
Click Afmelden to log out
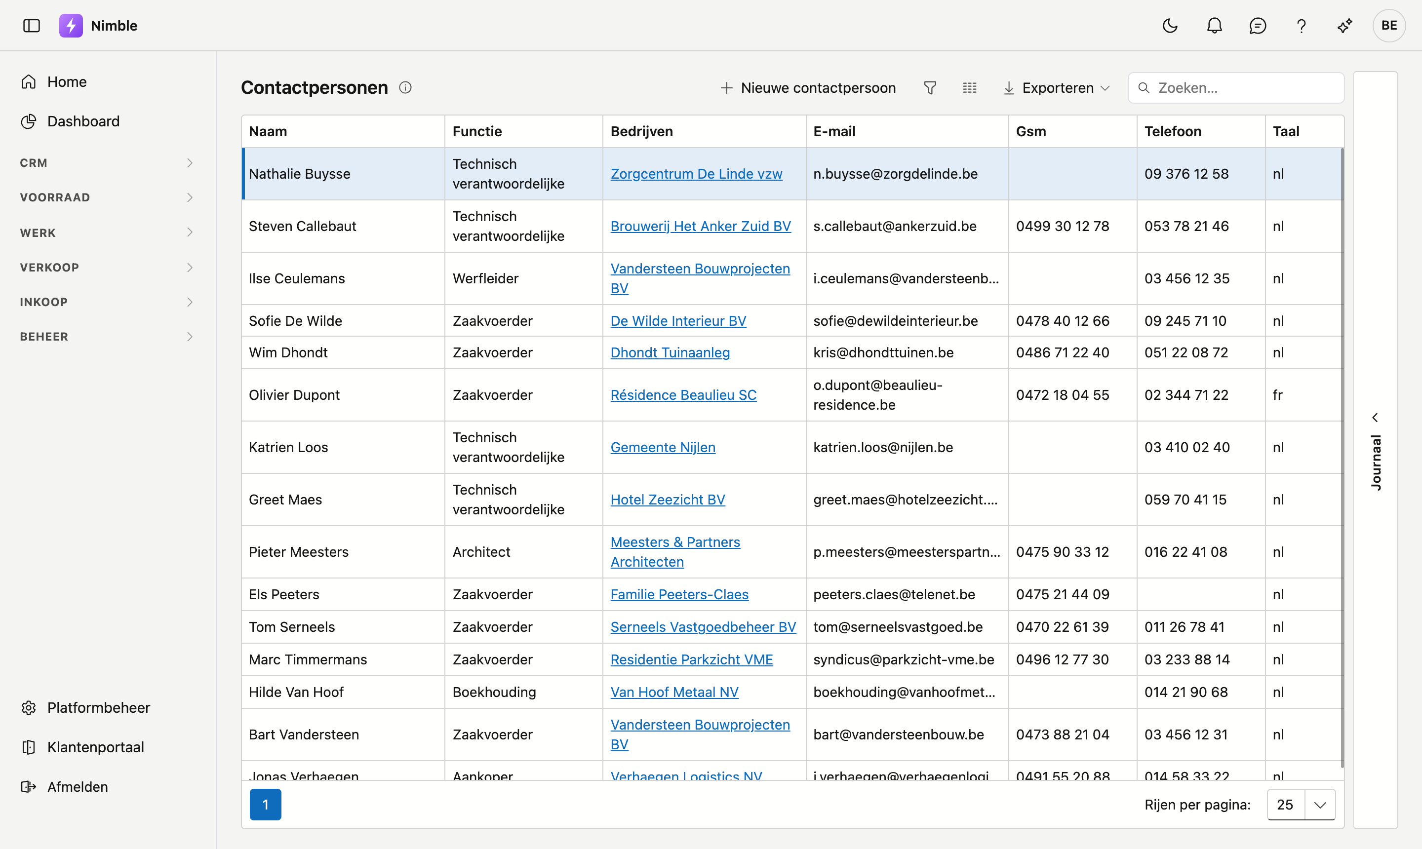point(108,787)
